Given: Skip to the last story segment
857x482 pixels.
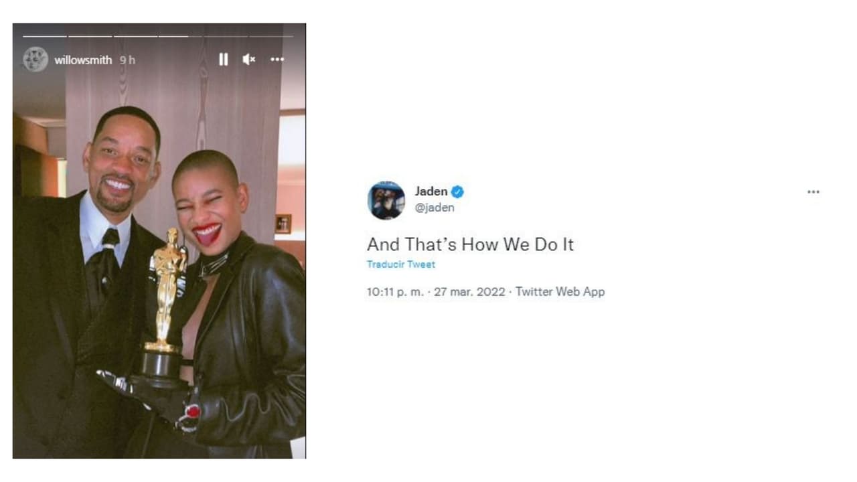Looking at the screenshot, I should point(271,36).
